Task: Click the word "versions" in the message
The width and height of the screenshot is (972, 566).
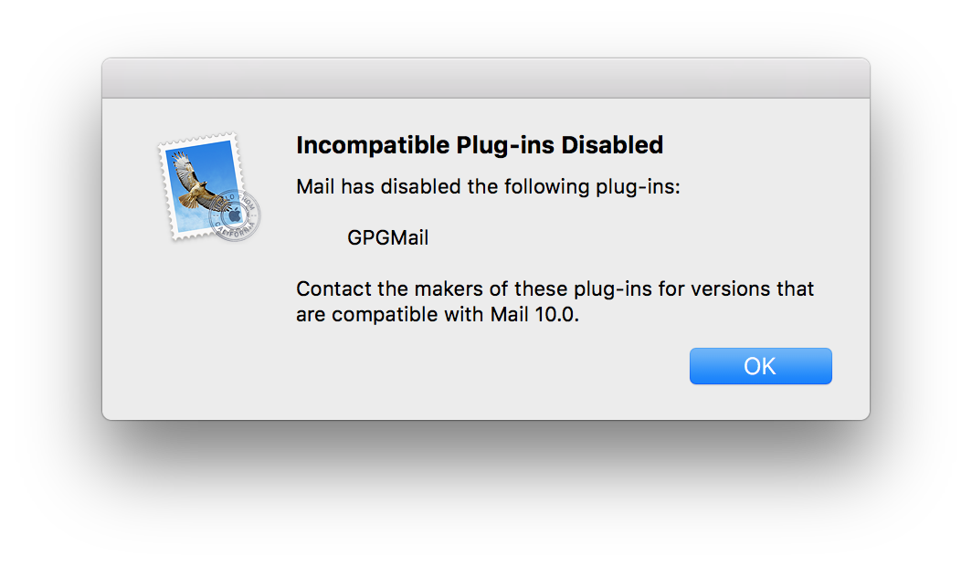Action: click(730, 289)
